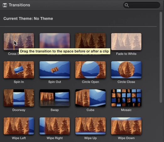This screenshot has width=164, height=142.
Task: Click the Cube label text
Action: (x=90, y=110)
